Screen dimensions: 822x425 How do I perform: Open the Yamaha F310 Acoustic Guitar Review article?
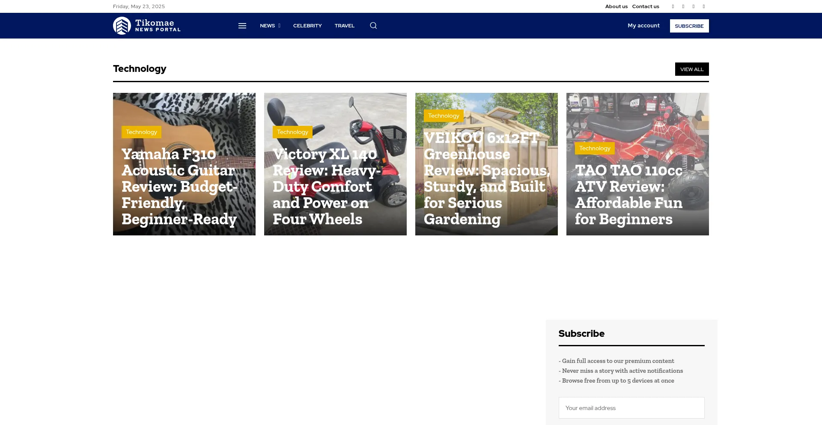[179, 187]
